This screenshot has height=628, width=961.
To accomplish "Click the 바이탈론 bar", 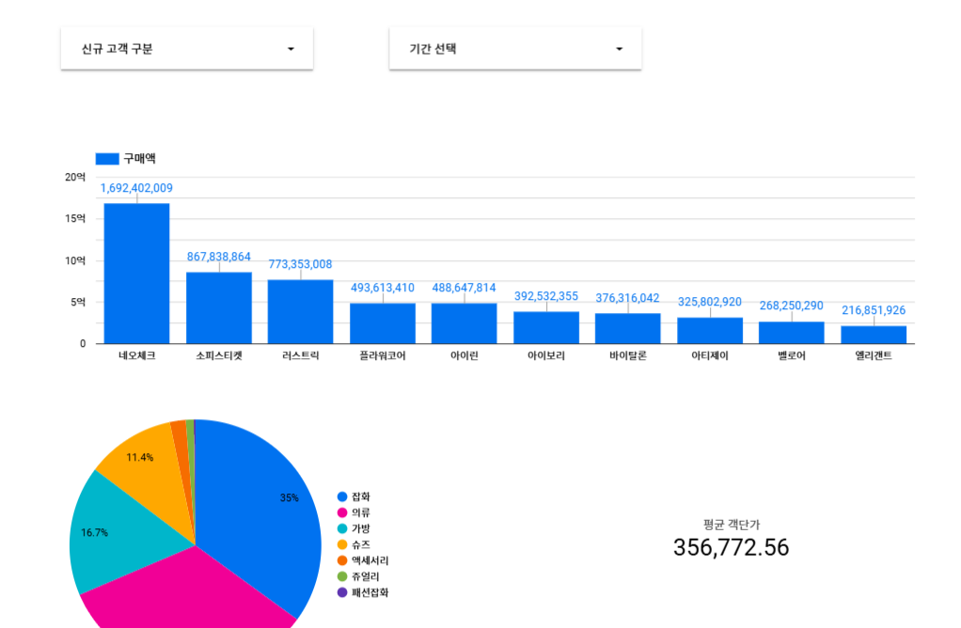I will [x=627, y=328].
